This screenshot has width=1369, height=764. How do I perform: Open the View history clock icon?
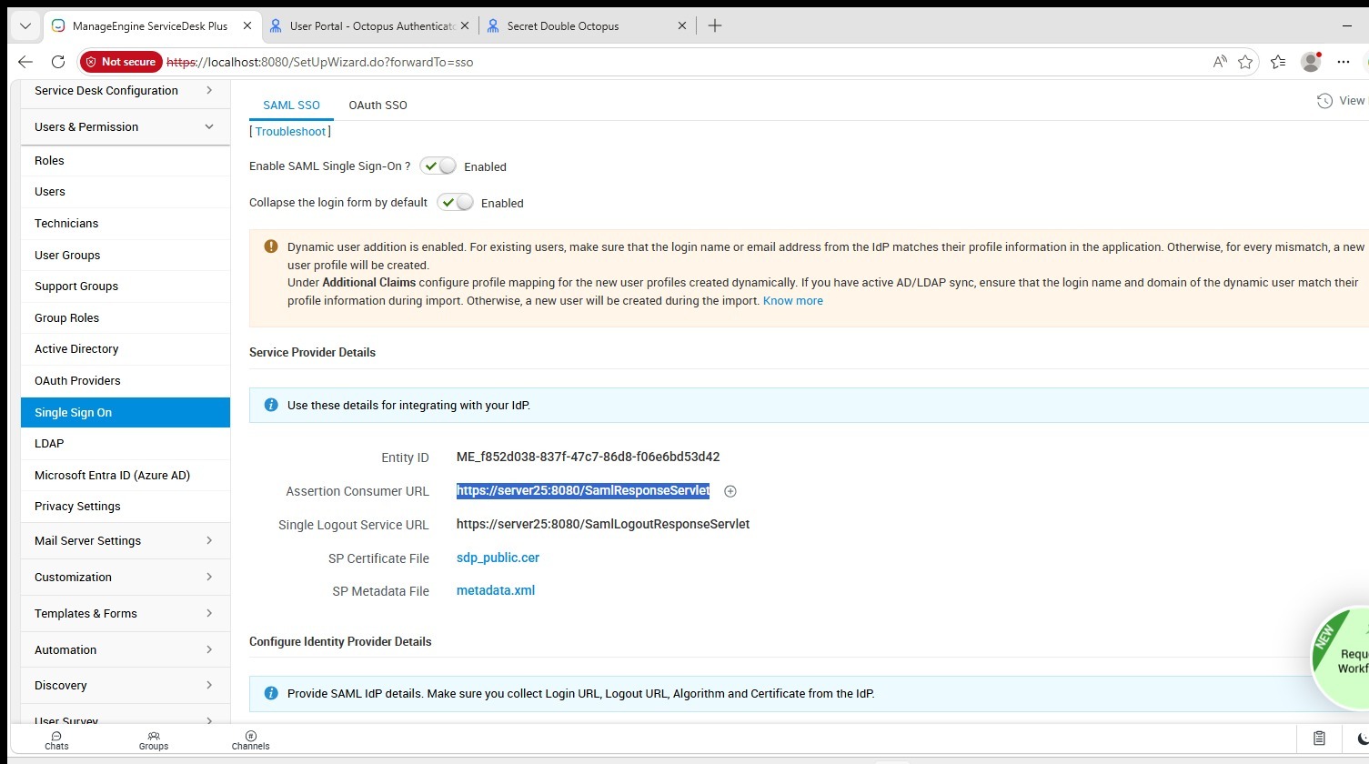pyautogui.click(x=1324, y=101)
